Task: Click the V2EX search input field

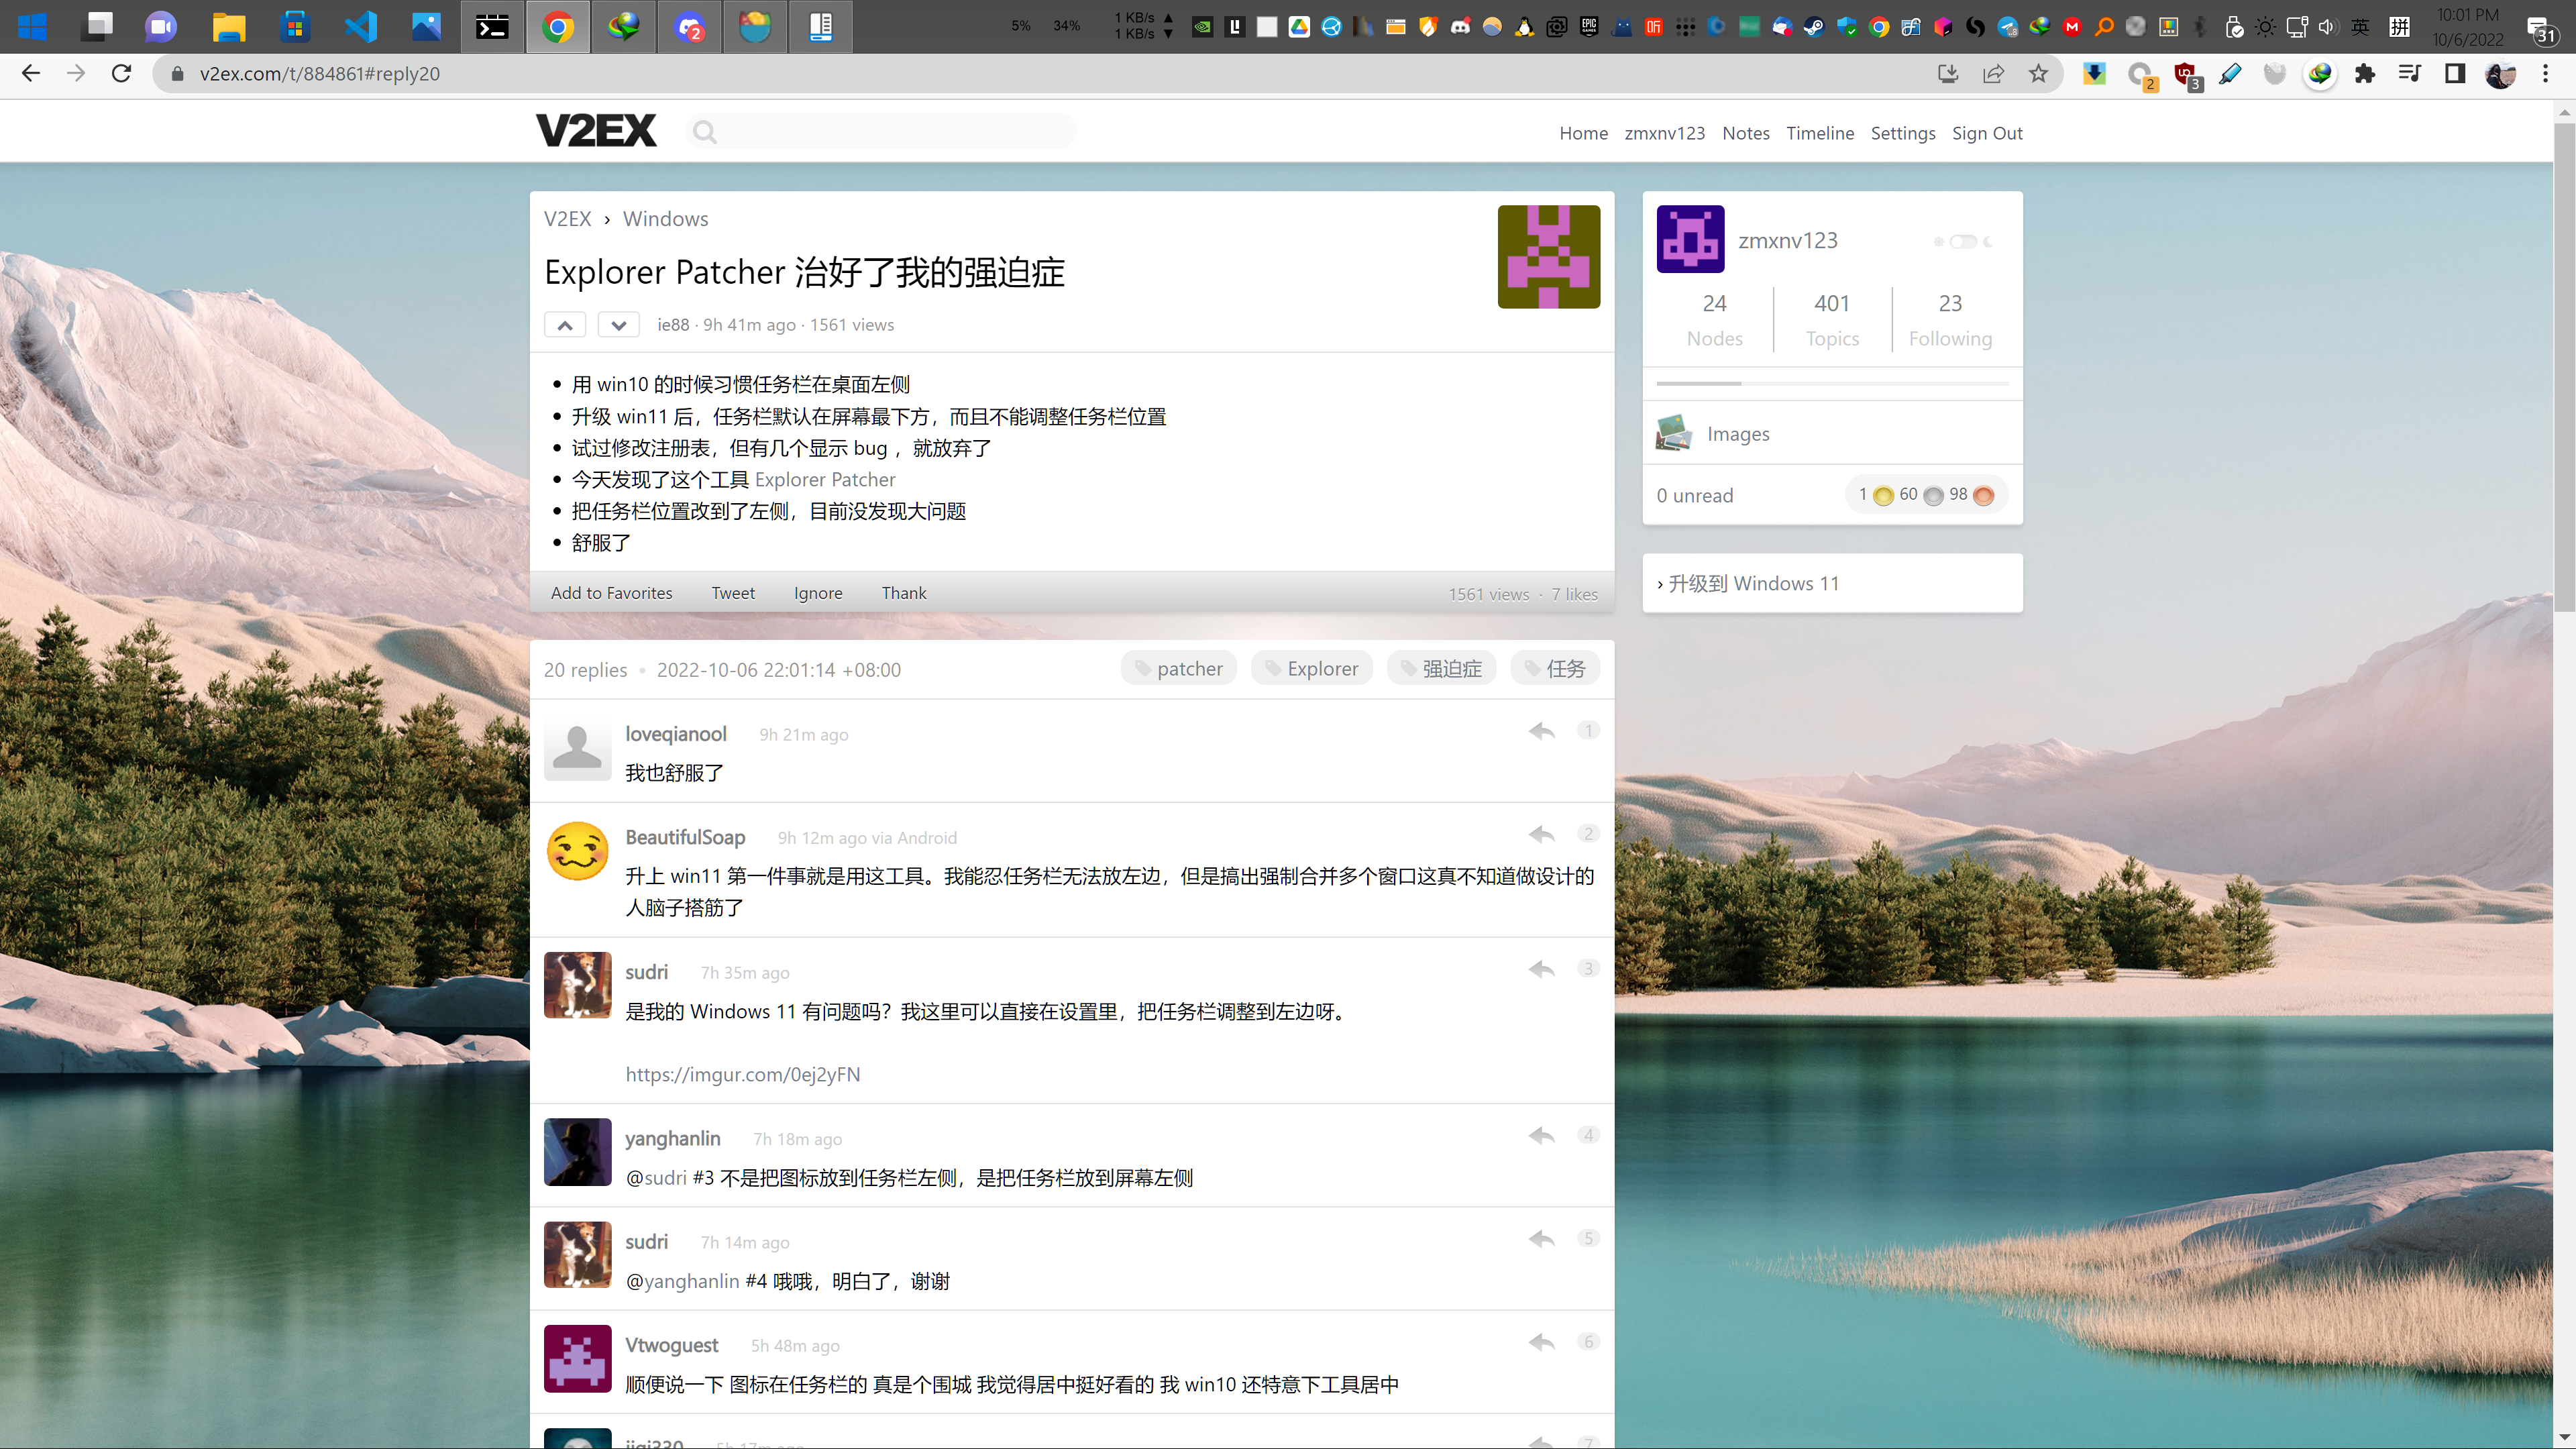Action: [x=890, y=132]
